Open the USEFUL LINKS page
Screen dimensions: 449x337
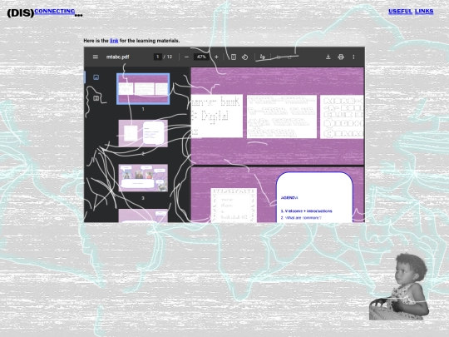click(411, 11)
